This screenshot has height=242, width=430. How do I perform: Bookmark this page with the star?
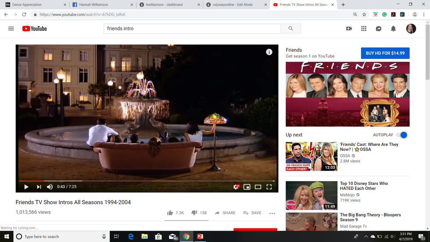pos(364,14)
